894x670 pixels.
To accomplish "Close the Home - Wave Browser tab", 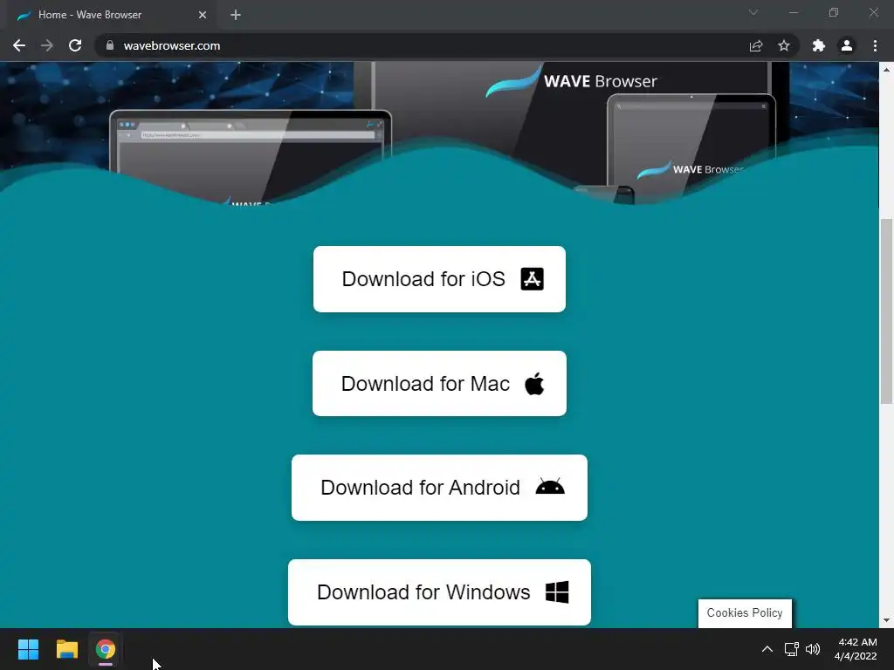I will click(x=203, y=15).
